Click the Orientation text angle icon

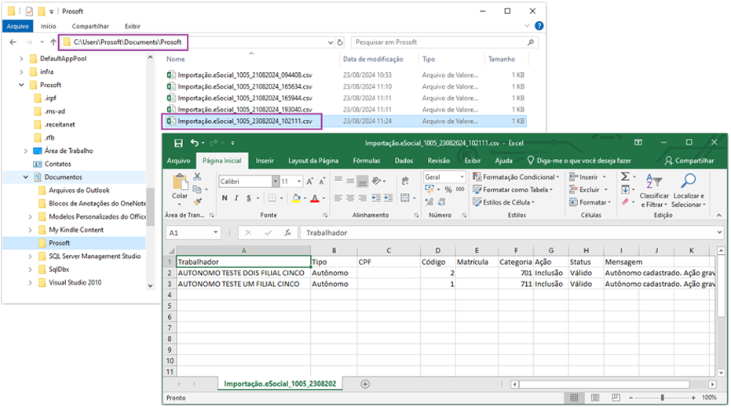point(377,181)
